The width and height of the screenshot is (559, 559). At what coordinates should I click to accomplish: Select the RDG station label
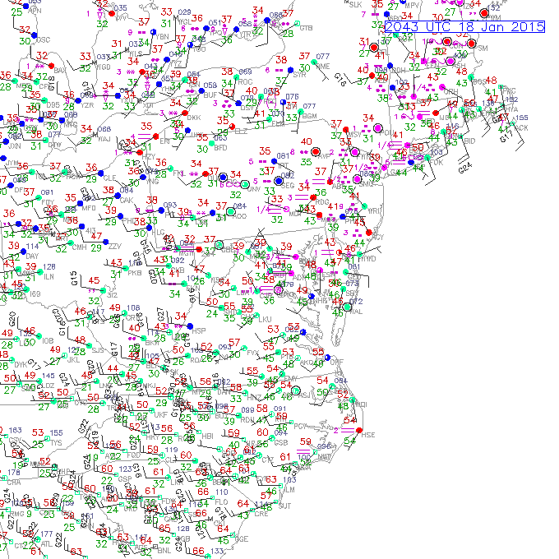[x=322, y=201]
